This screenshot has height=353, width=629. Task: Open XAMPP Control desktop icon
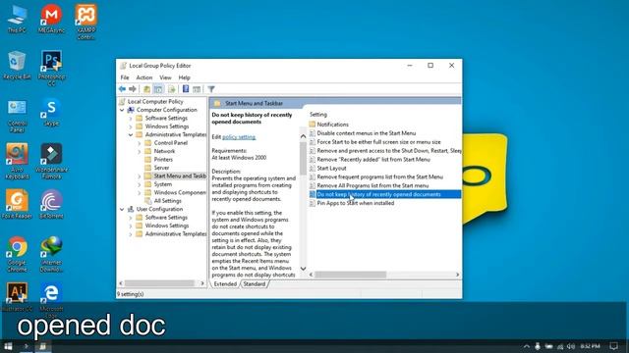click(86, 22)
